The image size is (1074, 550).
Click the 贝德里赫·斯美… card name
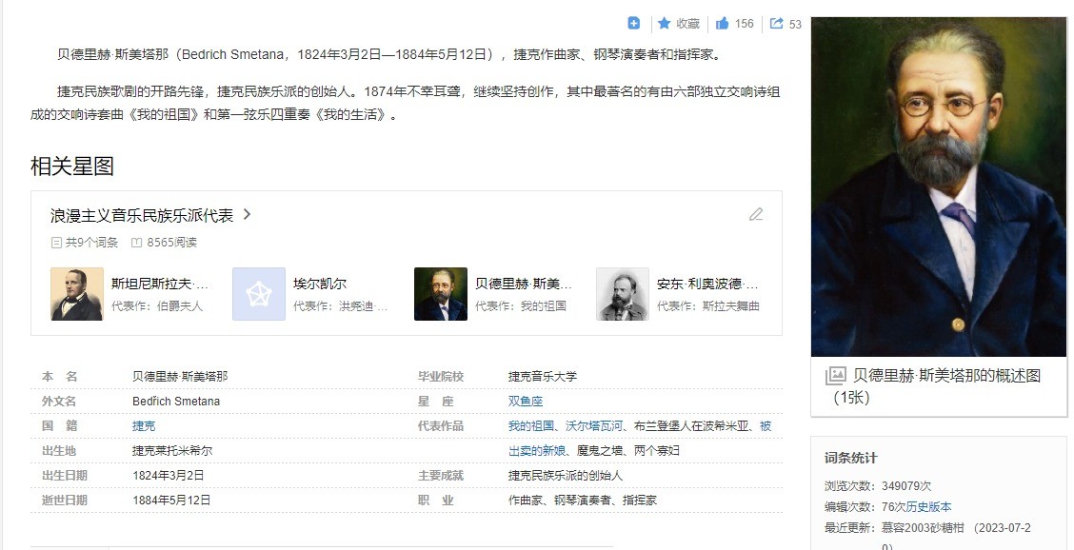coord(524,284)
